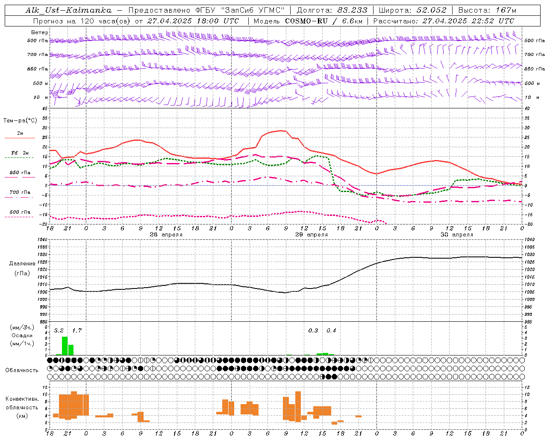
Task: Click the '(гПа)' pressure unit label
Action: (22, 274)
